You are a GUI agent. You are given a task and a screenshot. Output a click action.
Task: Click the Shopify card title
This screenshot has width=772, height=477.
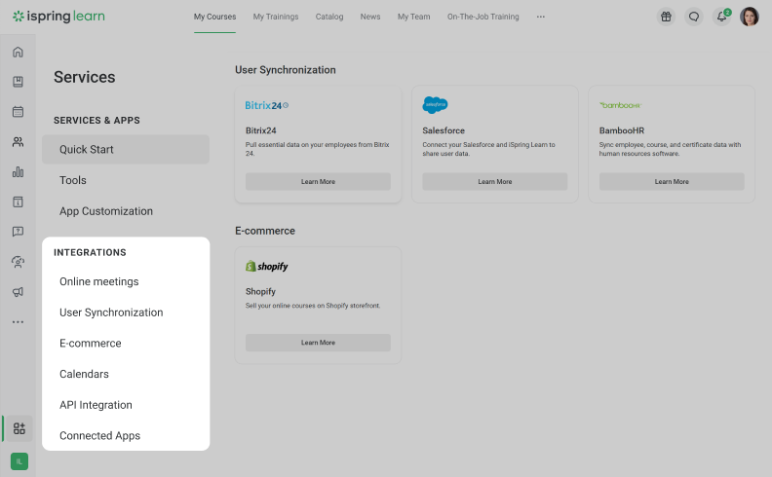(x=260, y=292)
